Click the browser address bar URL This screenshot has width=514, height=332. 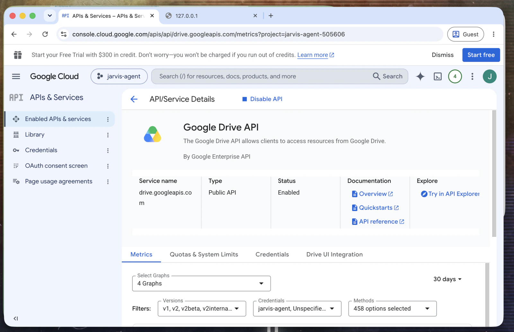(208, 34)
